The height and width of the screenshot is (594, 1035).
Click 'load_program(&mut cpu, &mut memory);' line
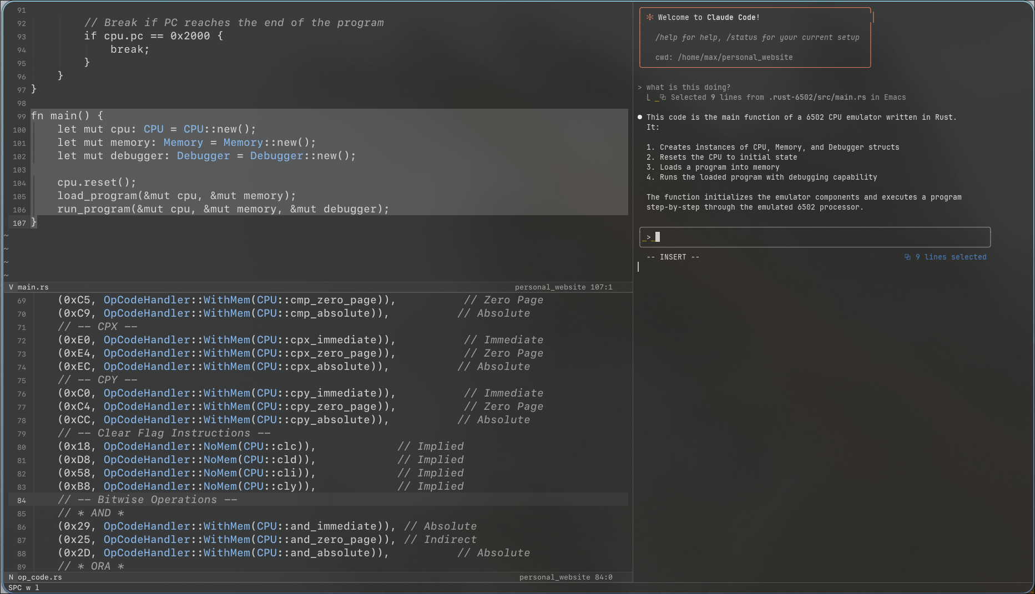click(x=176, y=195)
